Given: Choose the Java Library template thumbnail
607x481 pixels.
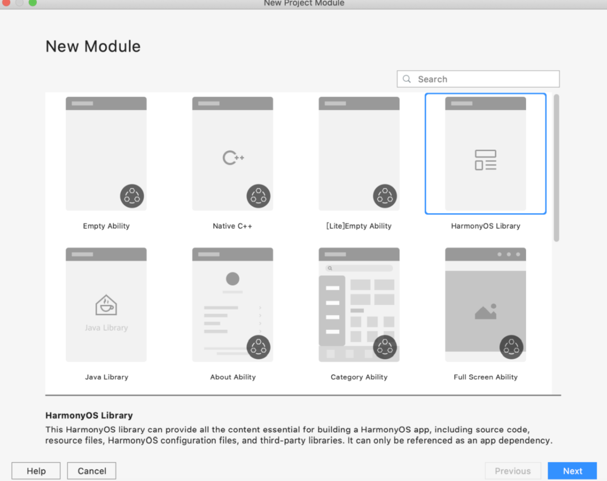Looking at the screenshot, I should pyautogui.click(x=106, y=304).
